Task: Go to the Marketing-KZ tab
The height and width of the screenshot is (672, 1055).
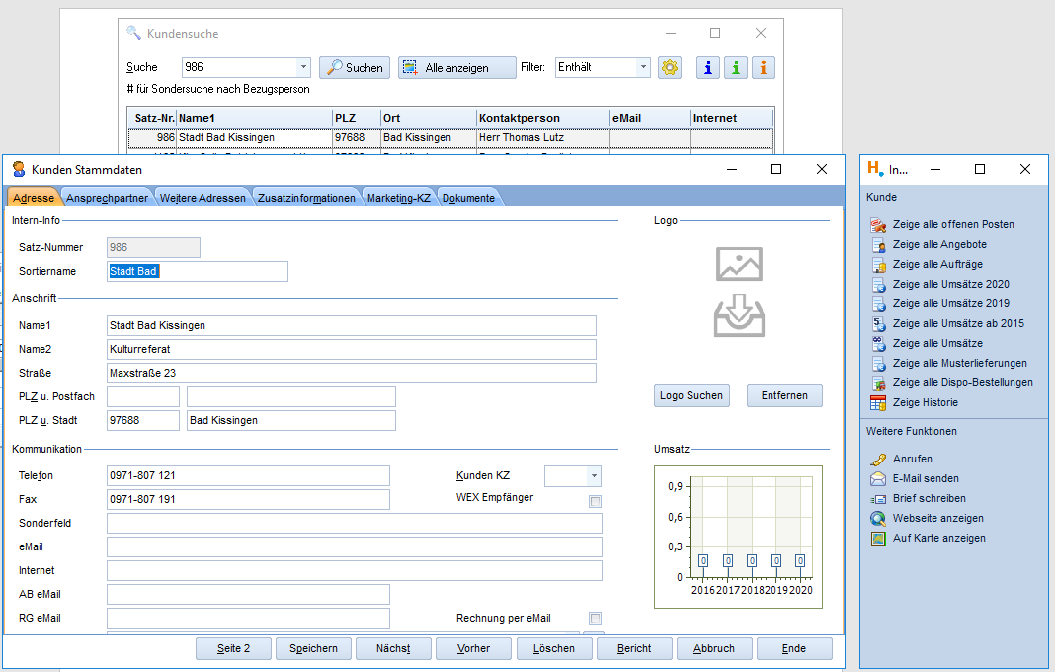Action: 398,198
